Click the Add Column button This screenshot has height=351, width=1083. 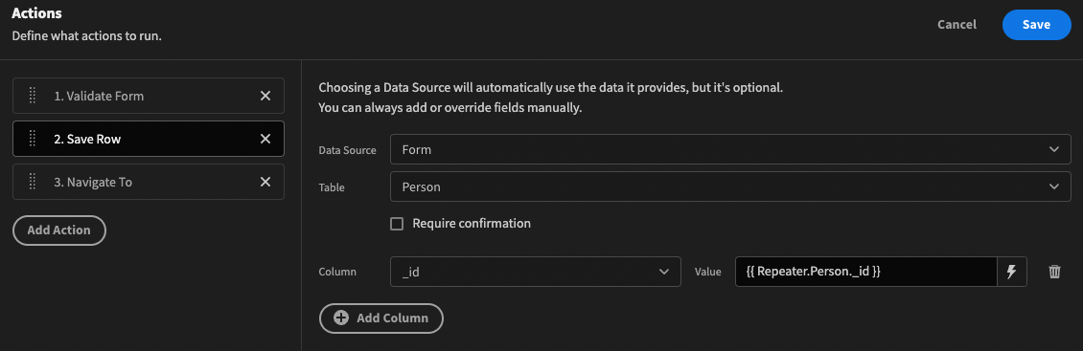click(x=381, y=318)
